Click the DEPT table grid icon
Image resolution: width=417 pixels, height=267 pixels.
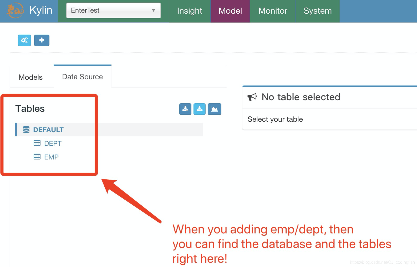click(x=37, y=143)
